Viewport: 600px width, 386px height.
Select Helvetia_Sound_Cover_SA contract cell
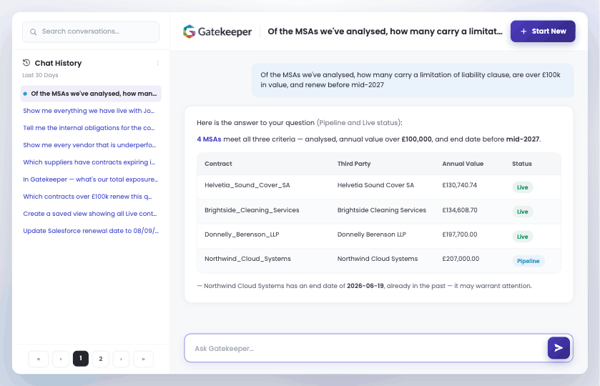247,185
